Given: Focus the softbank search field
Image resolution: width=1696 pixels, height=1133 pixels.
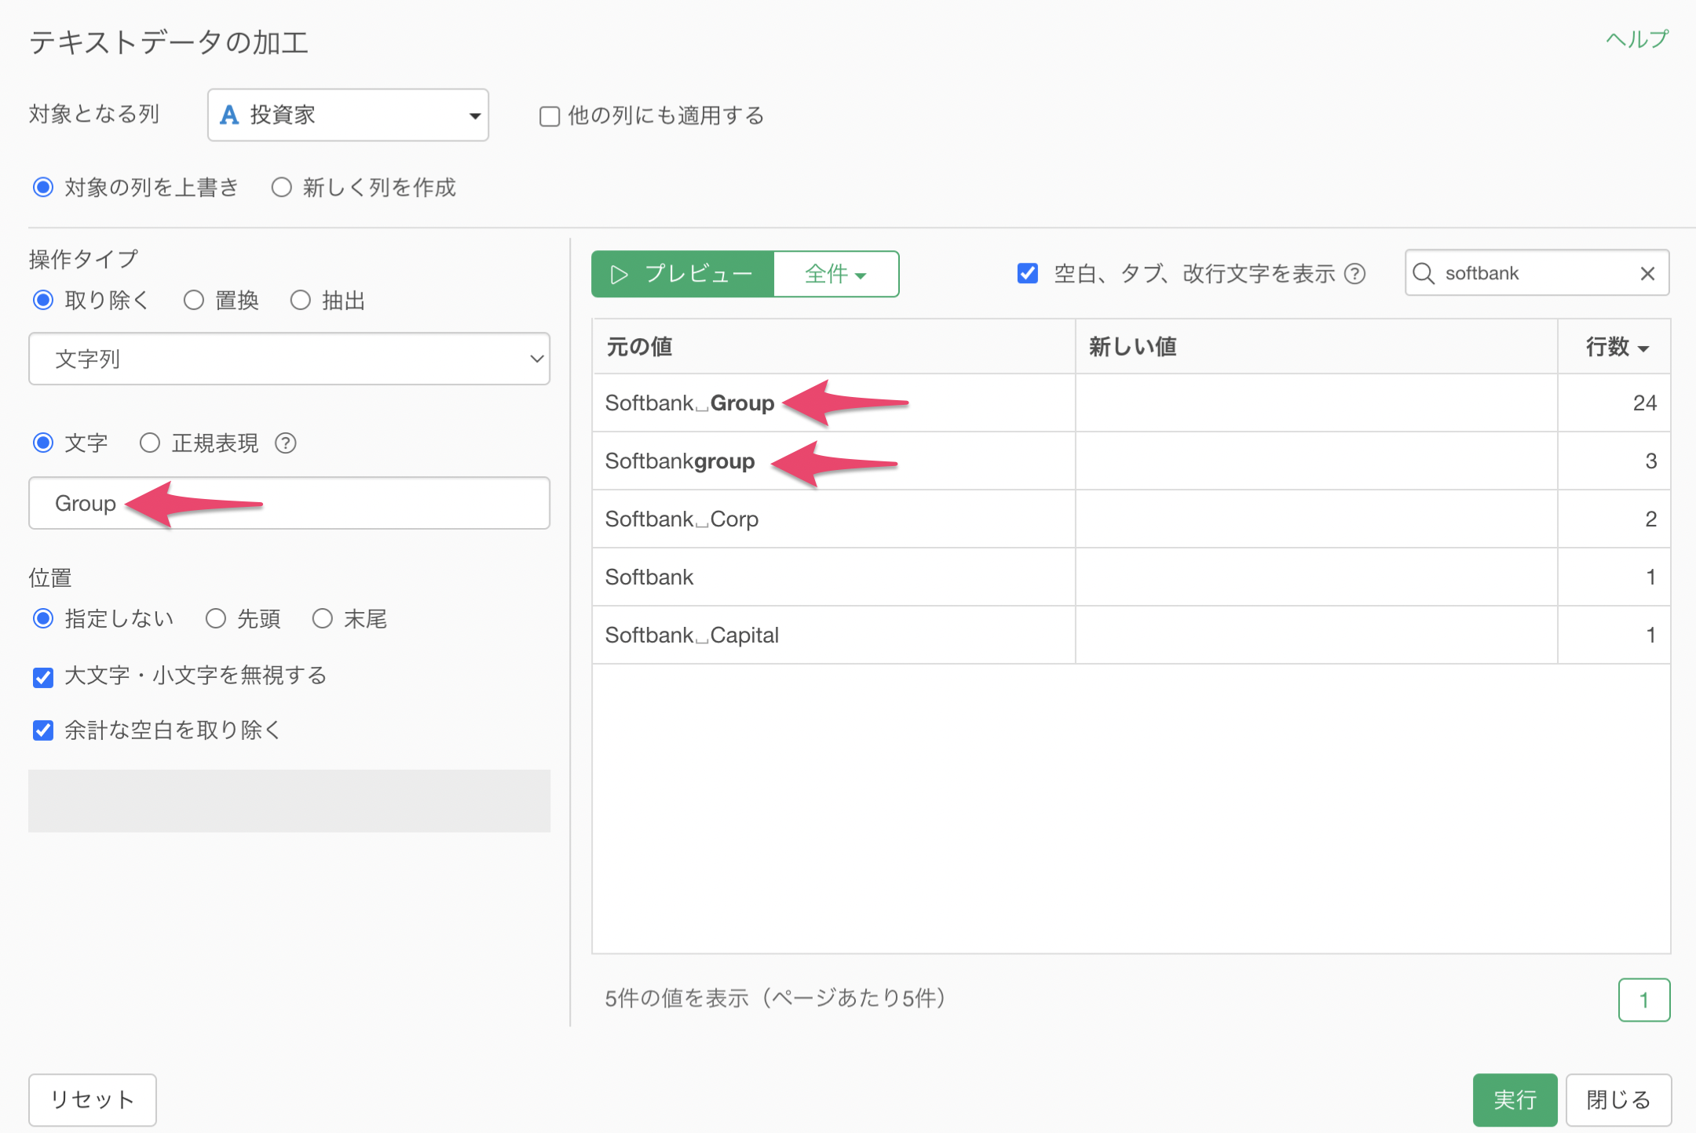Looking at the screenshot, I should click(x=1537, y=273).
